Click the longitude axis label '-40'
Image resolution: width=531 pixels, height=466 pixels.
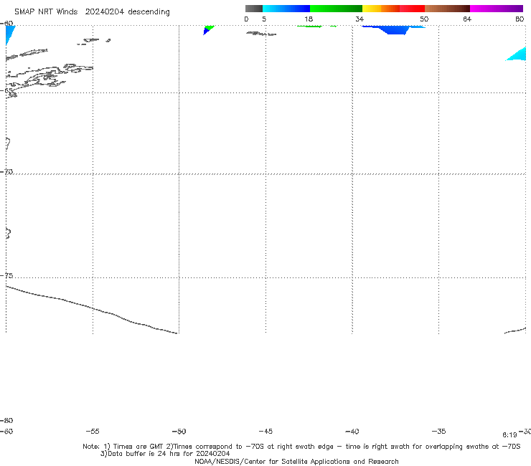click(352, 431)
